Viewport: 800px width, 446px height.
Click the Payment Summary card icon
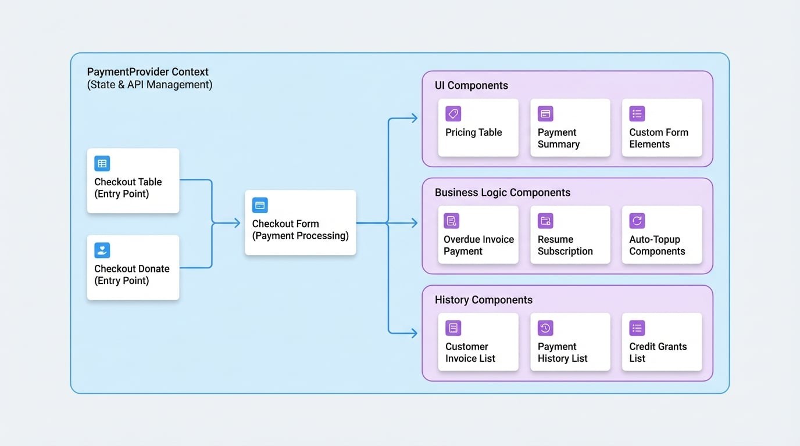545,114
